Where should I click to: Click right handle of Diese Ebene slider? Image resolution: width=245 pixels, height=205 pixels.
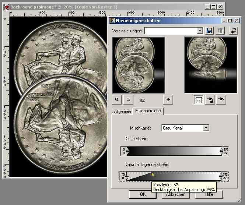[221, 151]
